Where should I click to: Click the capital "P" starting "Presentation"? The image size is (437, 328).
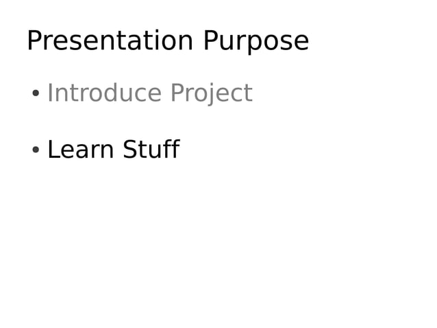point(34,41)
